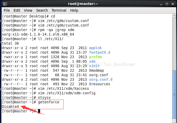Click the size 68 in the xorg.conf row
Screen dimensions: 177x123
(57, 75)
